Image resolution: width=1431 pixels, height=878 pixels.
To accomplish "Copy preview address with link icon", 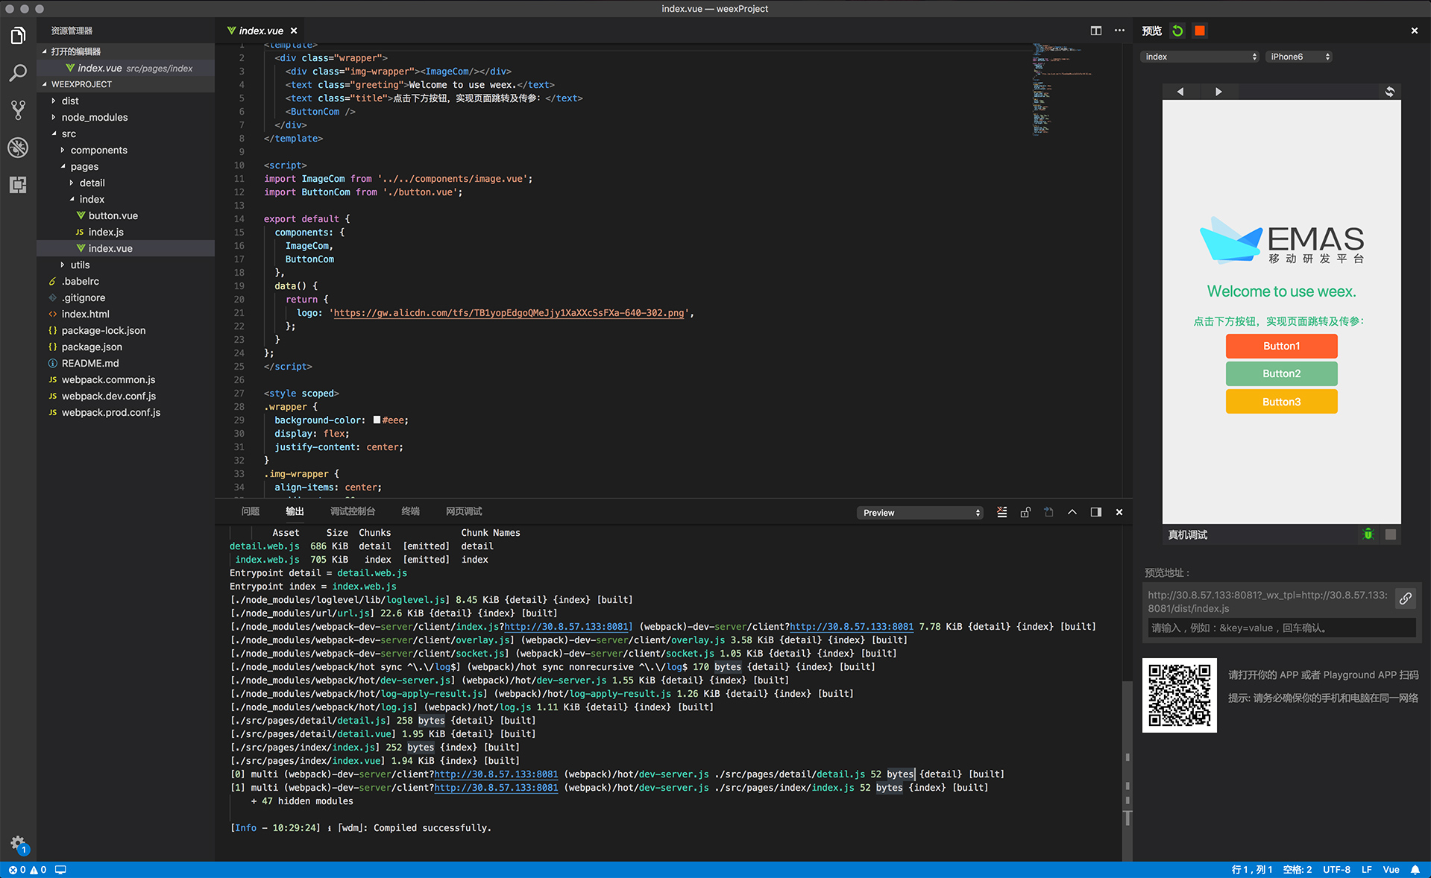I will tap(1405, 599).
